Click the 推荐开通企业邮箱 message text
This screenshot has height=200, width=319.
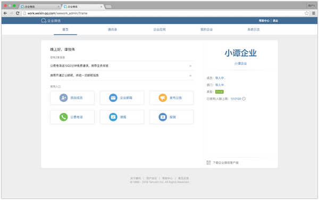tap(74, 75)
